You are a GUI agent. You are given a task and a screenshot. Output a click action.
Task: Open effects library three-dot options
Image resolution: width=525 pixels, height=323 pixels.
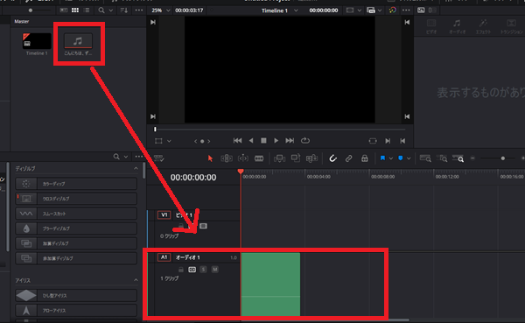coord(138,157)
